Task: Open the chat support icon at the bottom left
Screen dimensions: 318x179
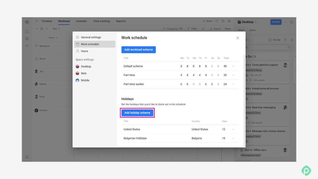Action: click(27, 157)
